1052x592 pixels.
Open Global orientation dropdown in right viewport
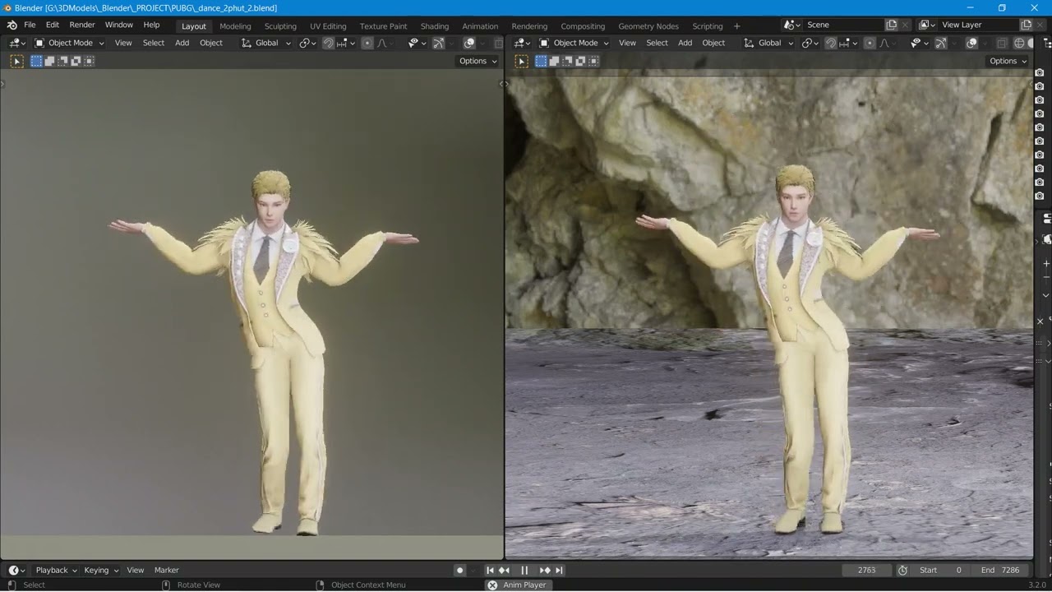point(769,43)
